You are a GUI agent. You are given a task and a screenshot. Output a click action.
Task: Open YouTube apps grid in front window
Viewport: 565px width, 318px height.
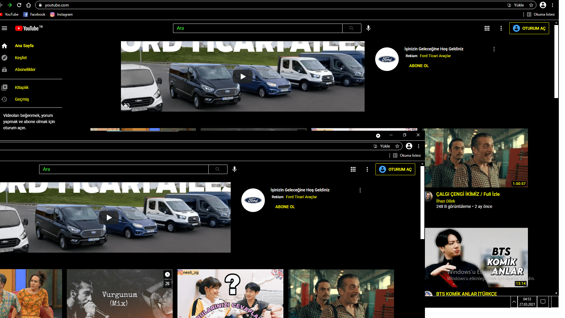click(x=353, y=169)
